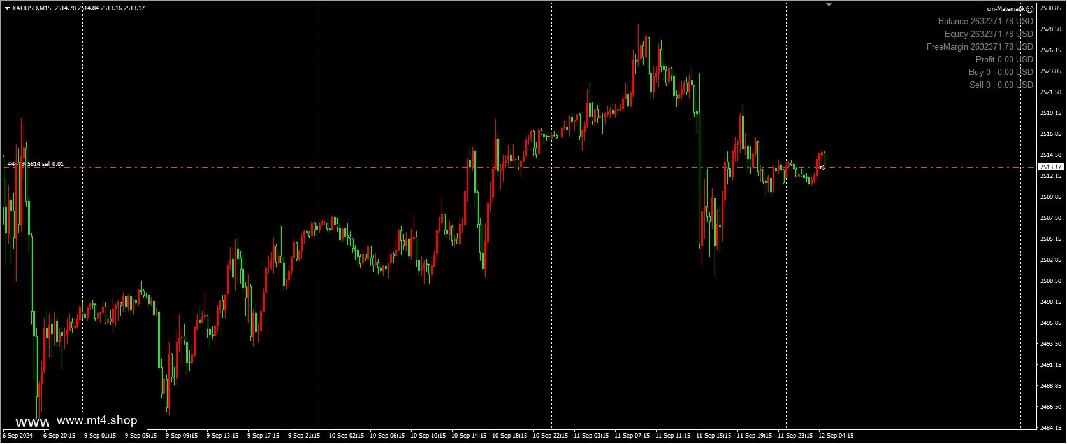Click the 10 Sep 14:15 time label
Image resolution: width=1067 pixels, height=444 pixels.
[x=468, y=436]
